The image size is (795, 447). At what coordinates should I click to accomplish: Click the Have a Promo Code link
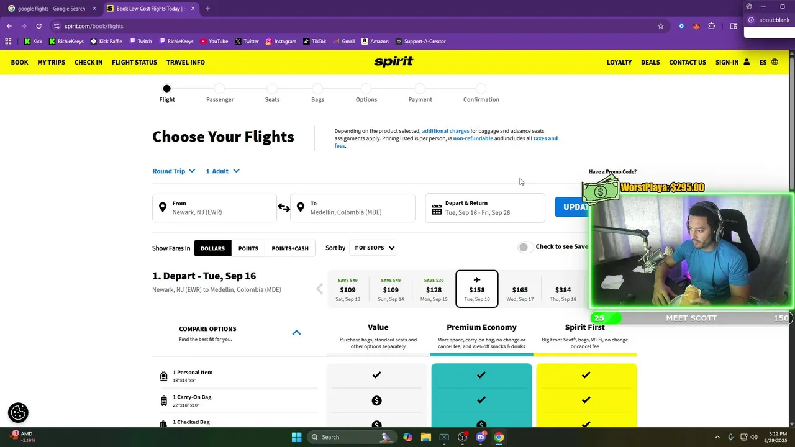(612, 172)
